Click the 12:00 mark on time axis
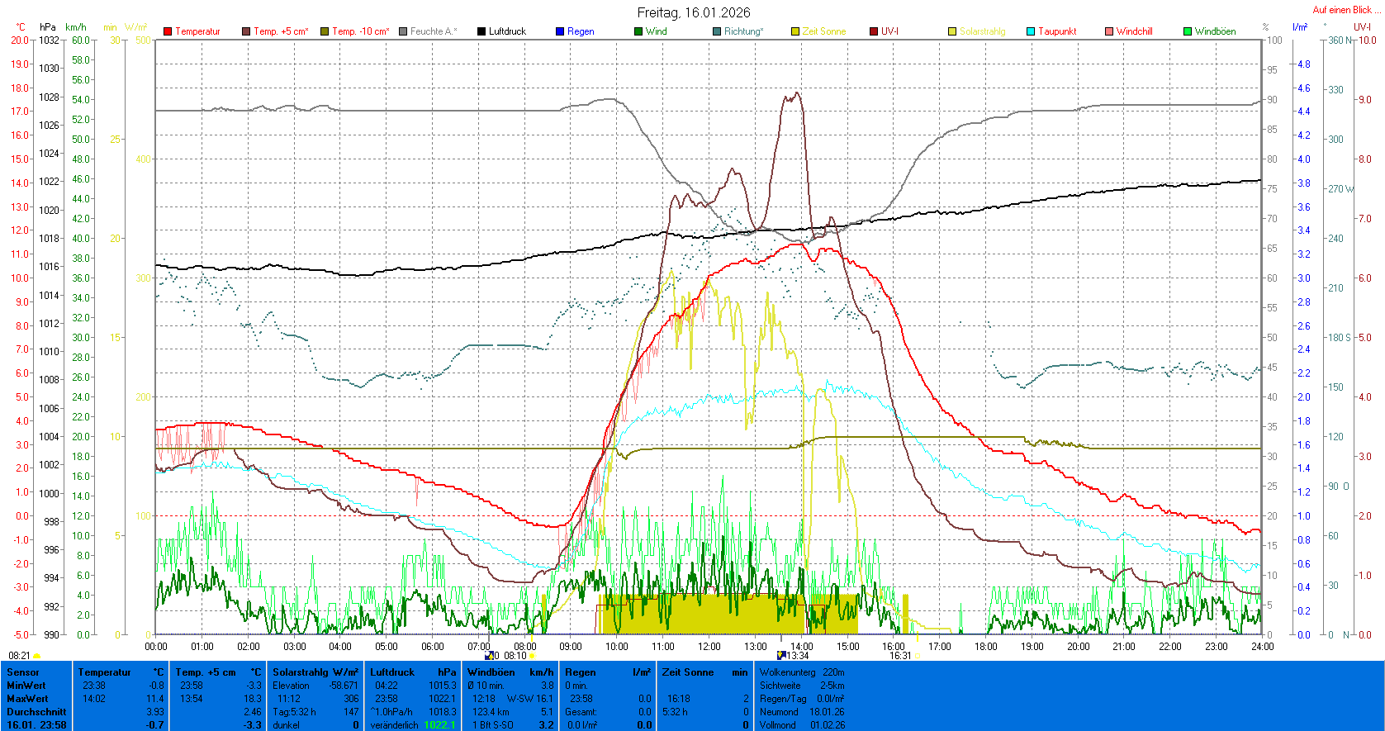The height and width of the screenshot is (731, 1385). tap(709, 647)
